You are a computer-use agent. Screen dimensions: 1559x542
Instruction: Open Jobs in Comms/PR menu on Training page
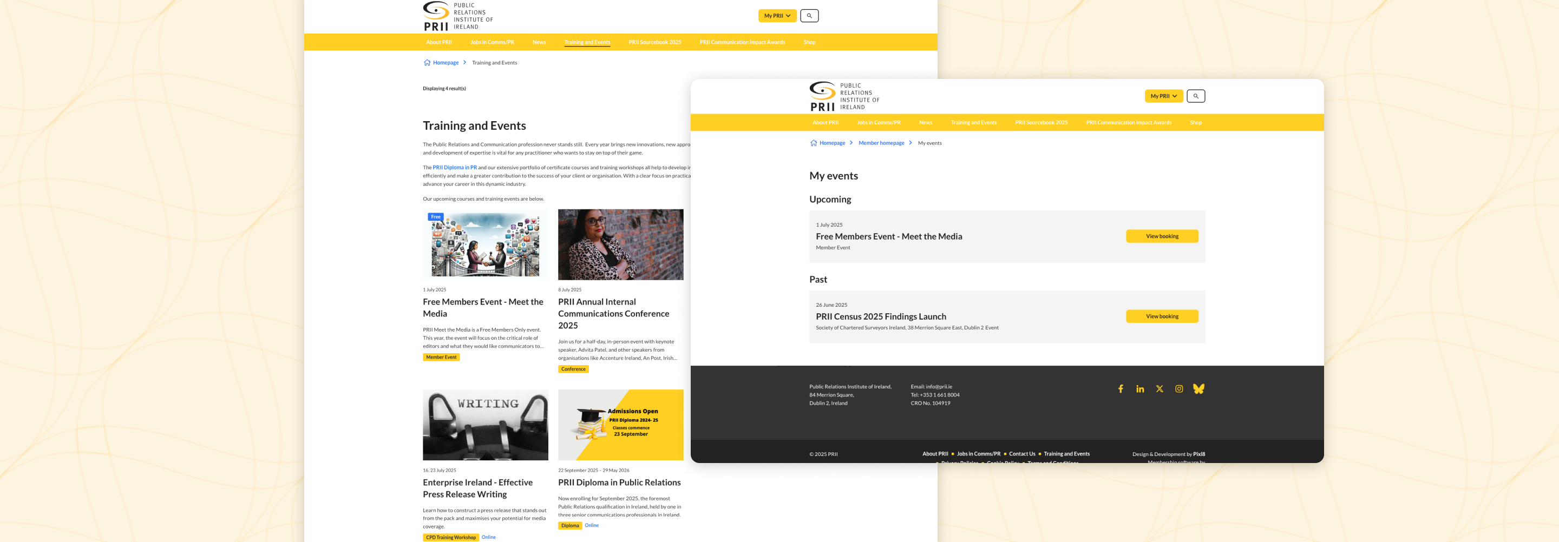(492, 42)
